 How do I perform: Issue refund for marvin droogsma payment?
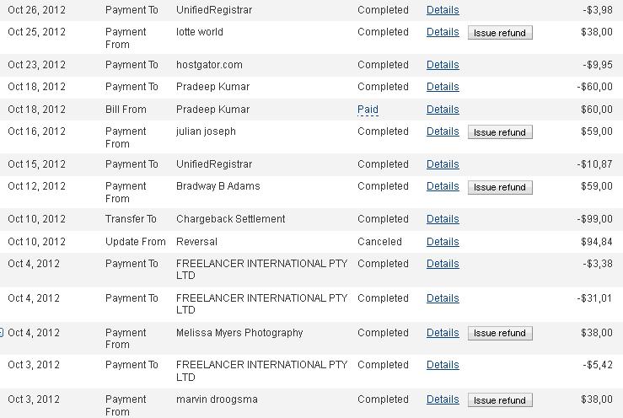pyautogui.click(x=500, y=400)
